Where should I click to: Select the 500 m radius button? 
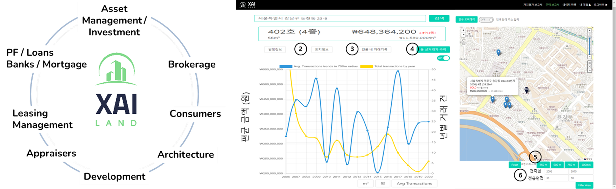point(557,165)
